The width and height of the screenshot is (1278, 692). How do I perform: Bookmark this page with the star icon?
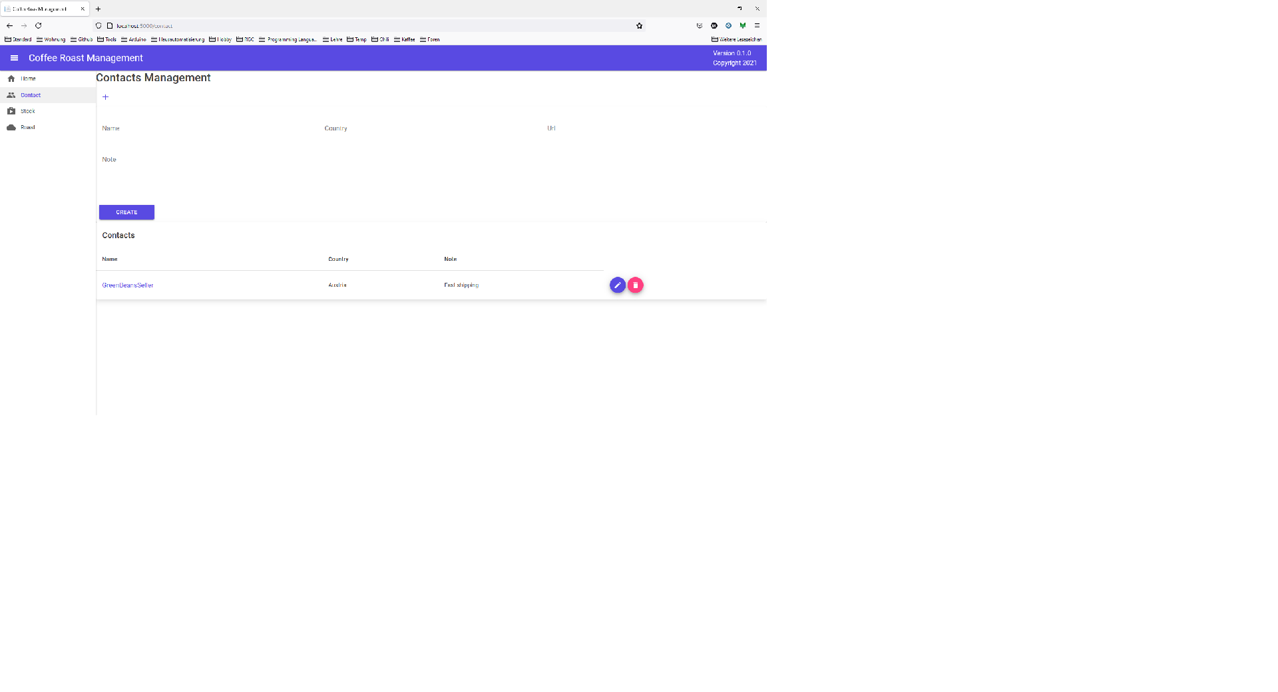click(x=640, y=26)
